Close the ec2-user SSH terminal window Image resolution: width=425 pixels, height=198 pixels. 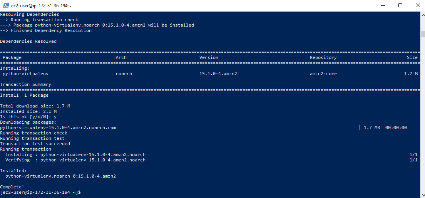click(x=417, y=5)
